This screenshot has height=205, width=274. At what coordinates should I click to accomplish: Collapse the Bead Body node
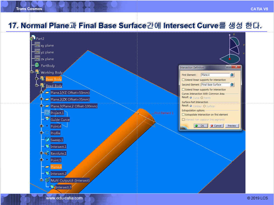click(37, 86)
